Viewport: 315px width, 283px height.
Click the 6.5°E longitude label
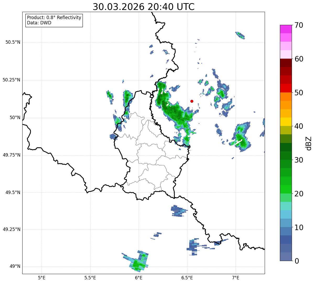tap(187, 278)
